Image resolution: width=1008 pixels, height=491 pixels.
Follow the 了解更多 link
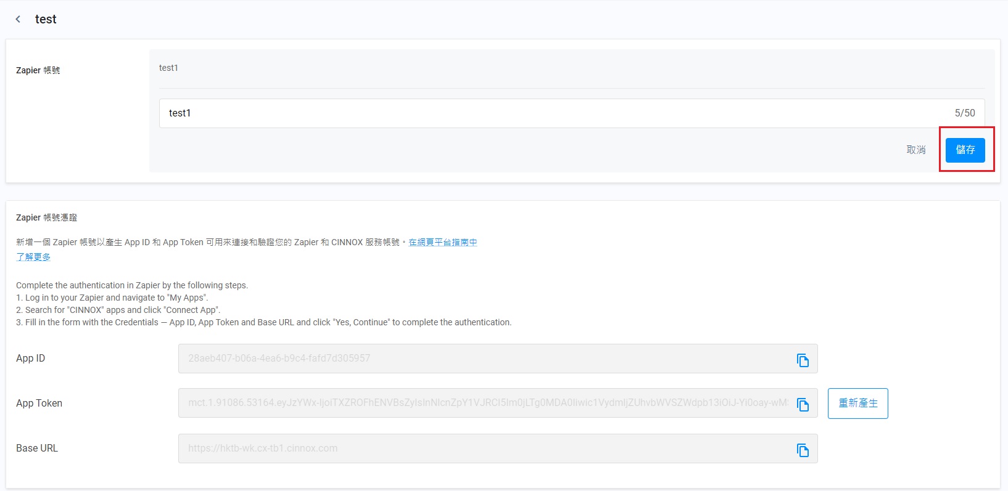pos(33,257)
